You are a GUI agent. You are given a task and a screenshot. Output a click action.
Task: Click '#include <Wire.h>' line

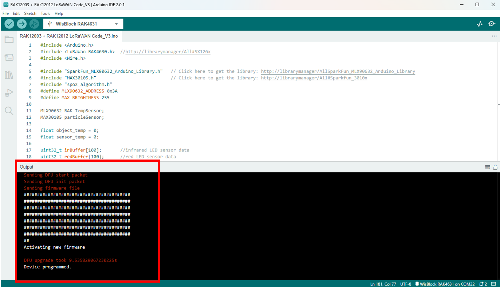[63, 58]
